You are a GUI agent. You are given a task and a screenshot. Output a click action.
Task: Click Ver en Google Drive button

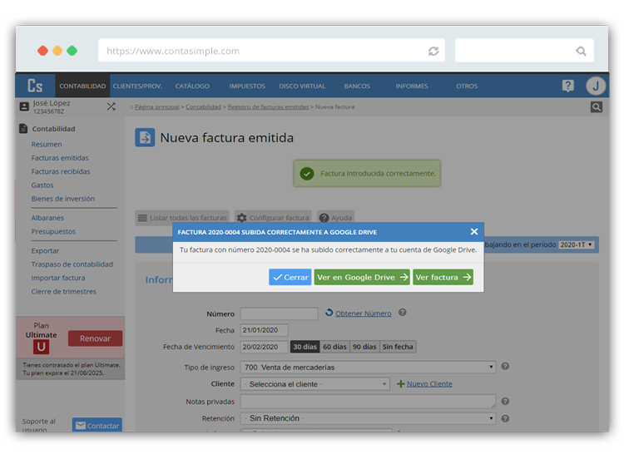coord(362,277)
